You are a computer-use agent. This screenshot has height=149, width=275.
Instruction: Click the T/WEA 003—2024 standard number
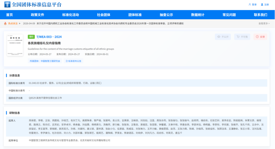click(x=49, y=37)
